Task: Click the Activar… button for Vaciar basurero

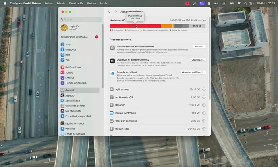Action: click(199, 47)
